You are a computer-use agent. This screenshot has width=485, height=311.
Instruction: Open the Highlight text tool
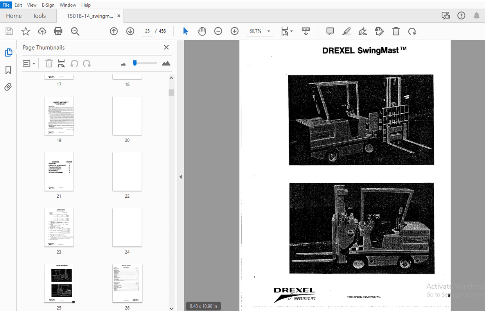[x=346, y=31]
